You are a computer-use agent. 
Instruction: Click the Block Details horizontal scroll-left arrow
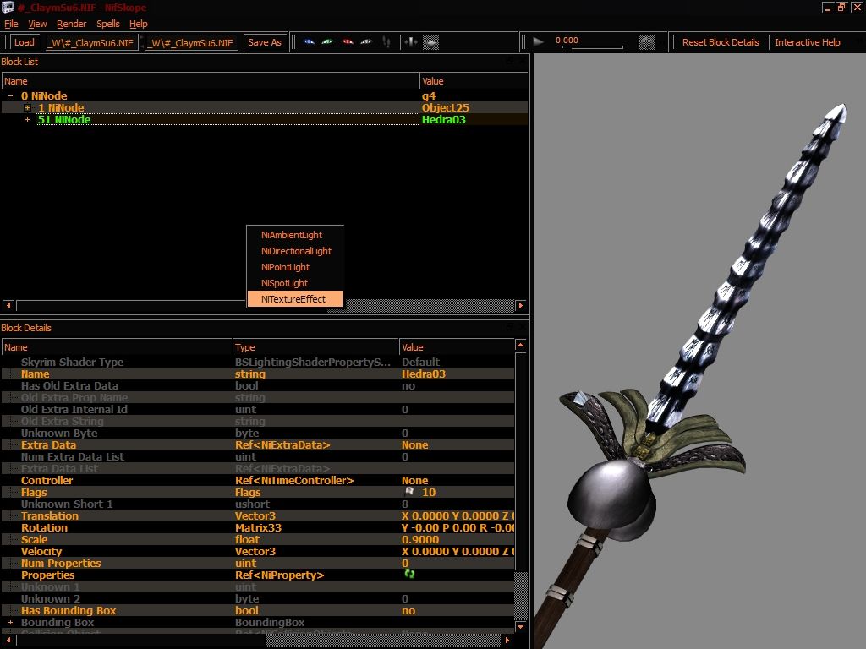click(x=8, y=641)
